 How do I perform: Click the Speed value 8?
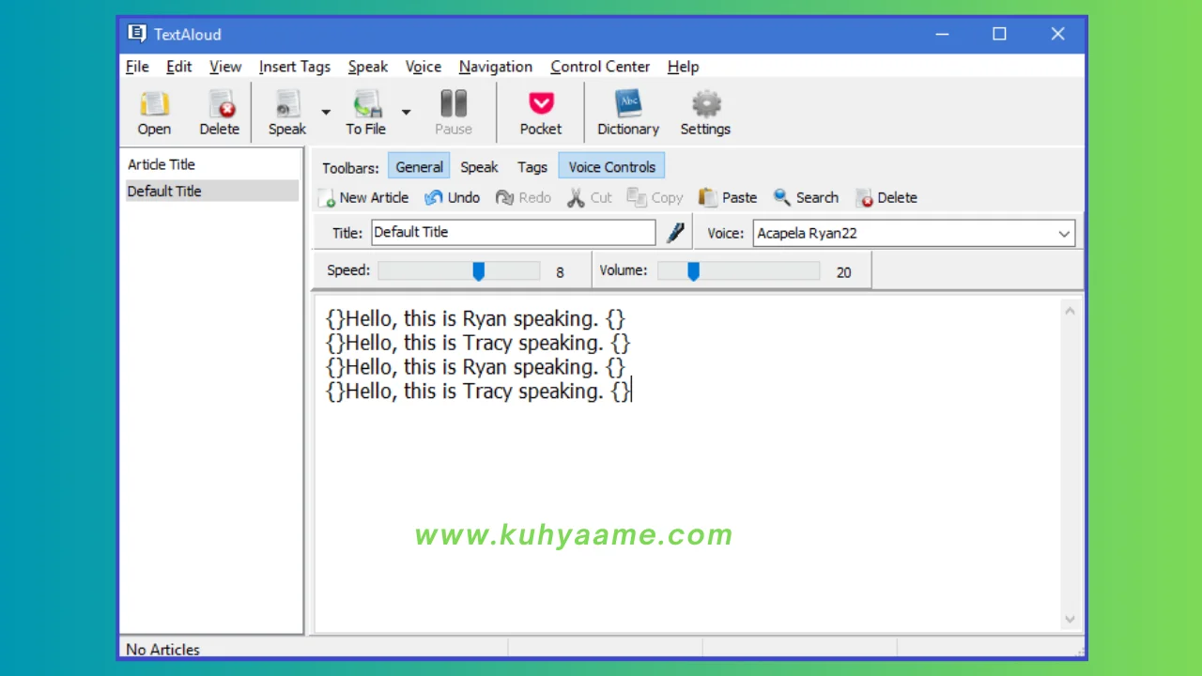coord(560,272)
